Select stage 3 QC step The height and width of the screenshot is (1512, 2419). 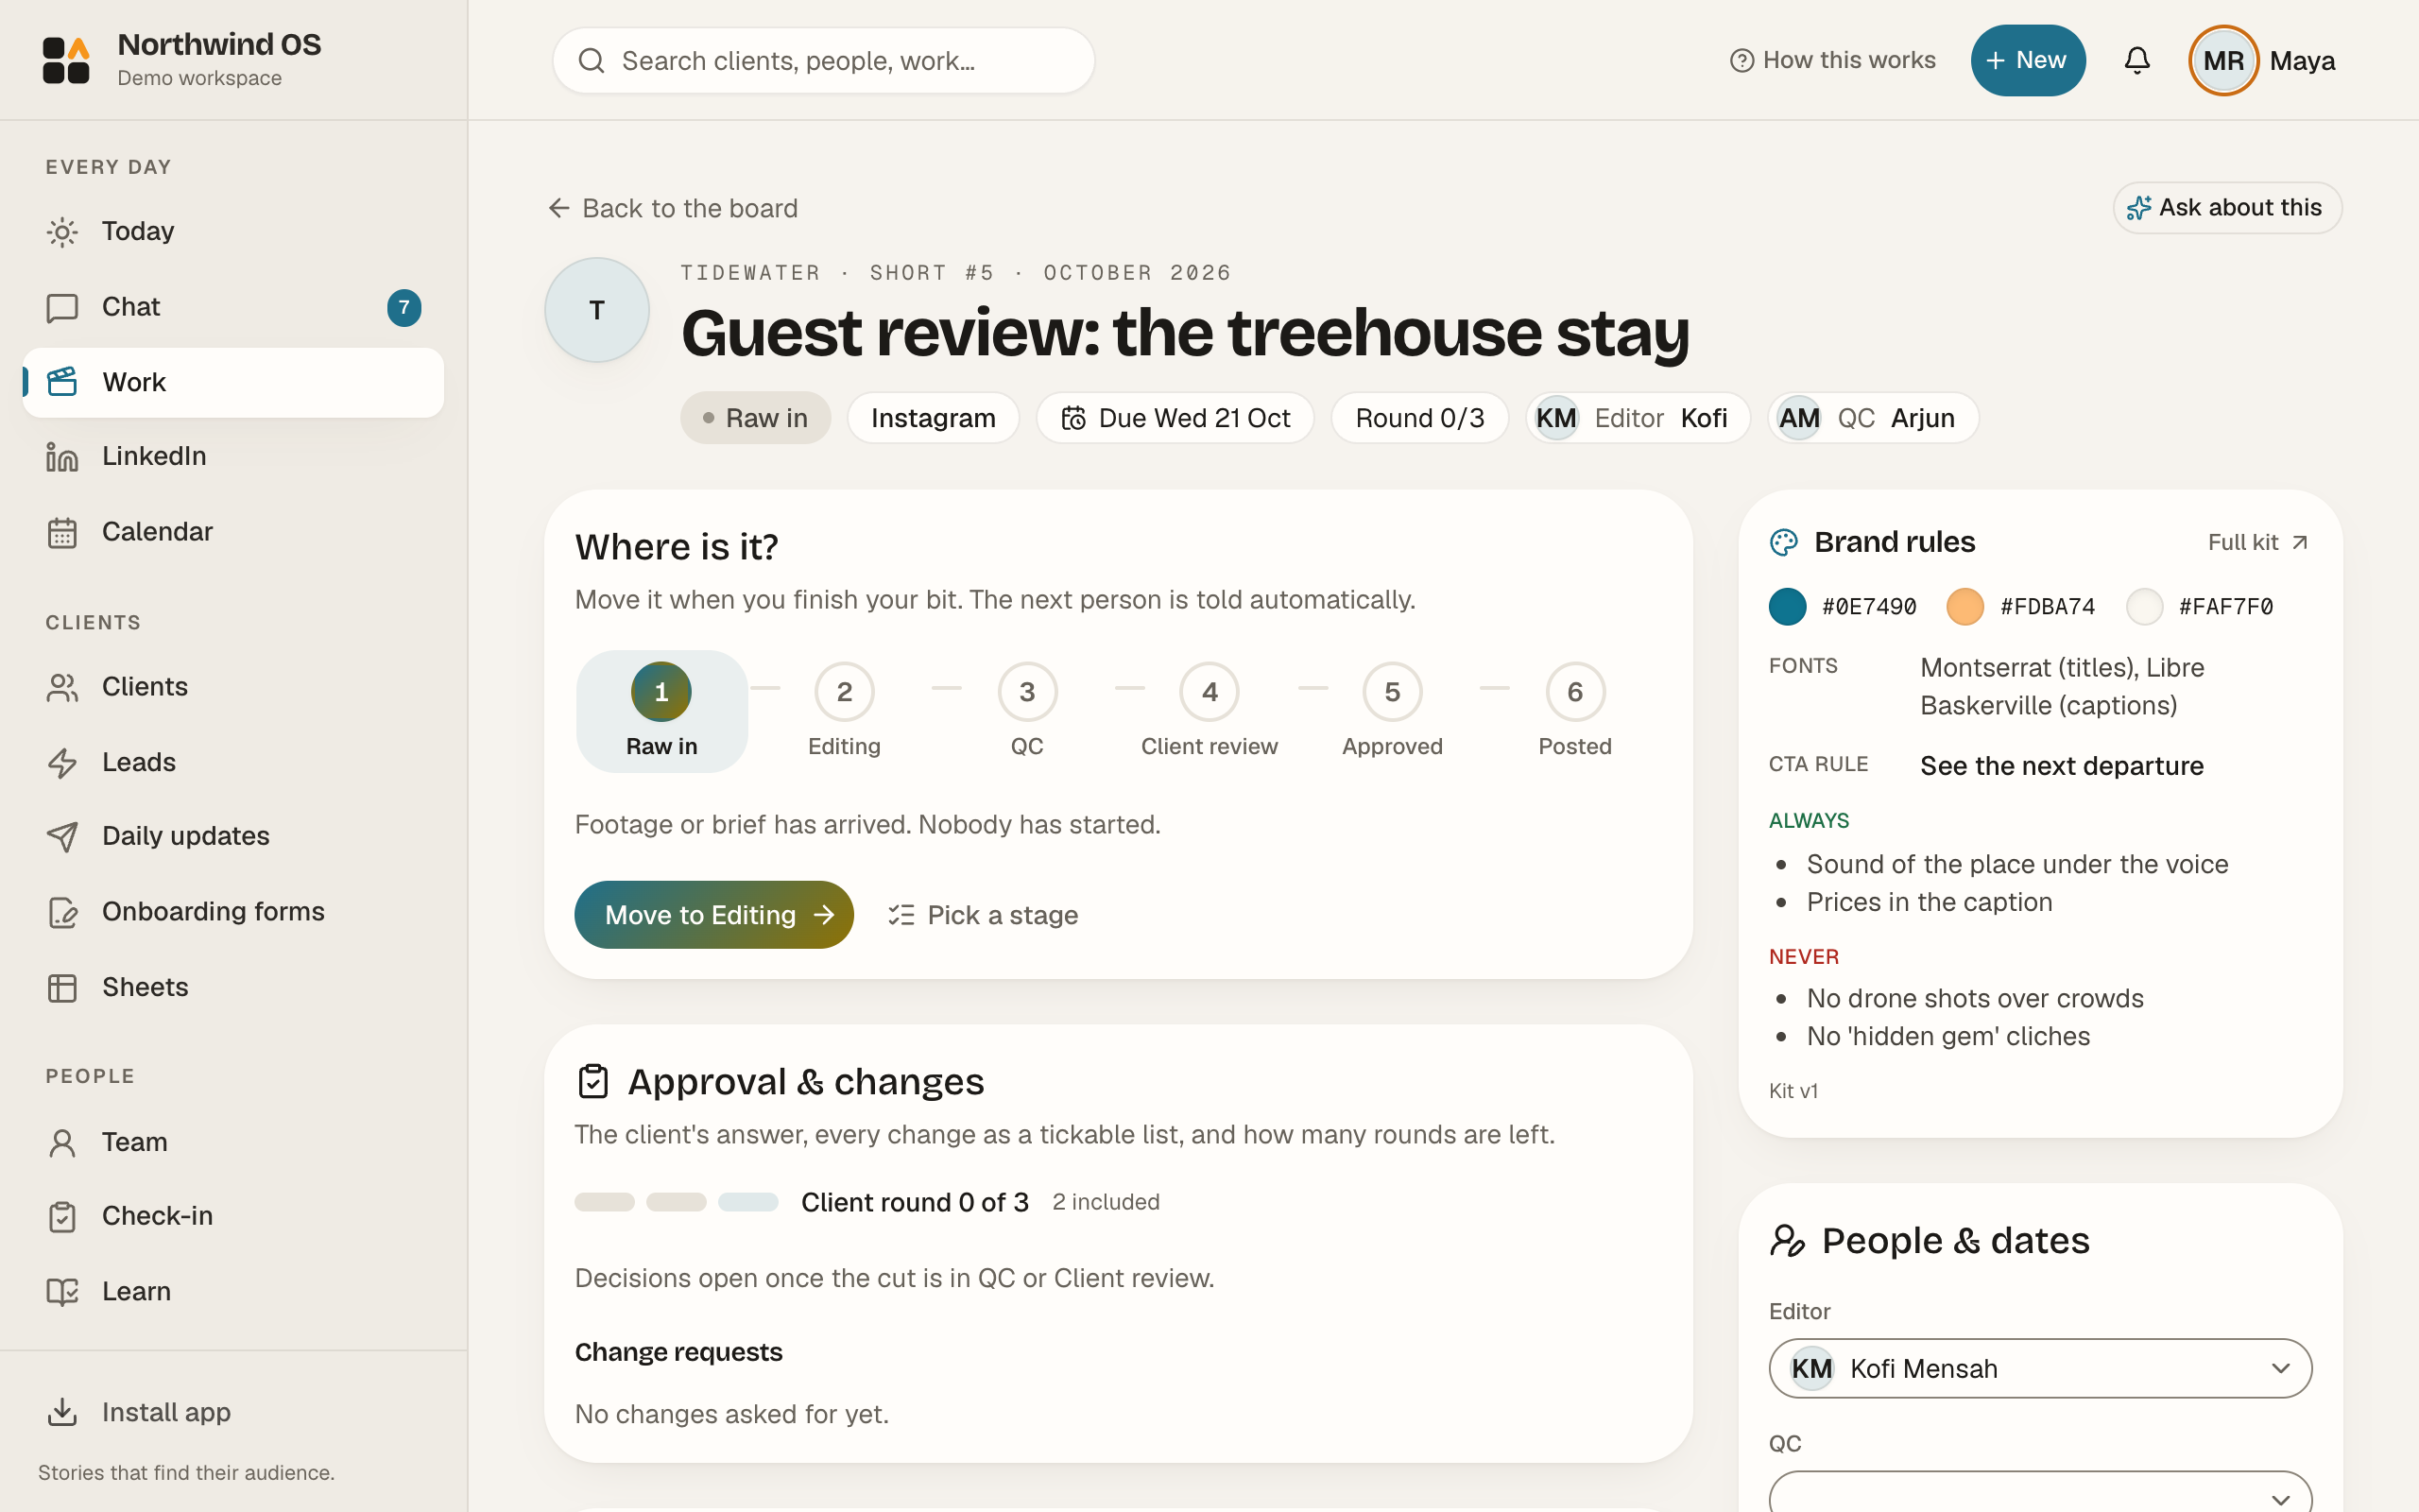pos(1027,711)
